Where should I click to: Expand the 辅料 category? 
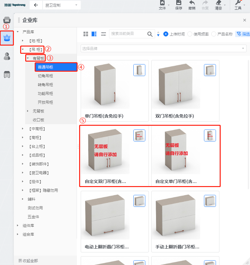click(x=23, y=199)
